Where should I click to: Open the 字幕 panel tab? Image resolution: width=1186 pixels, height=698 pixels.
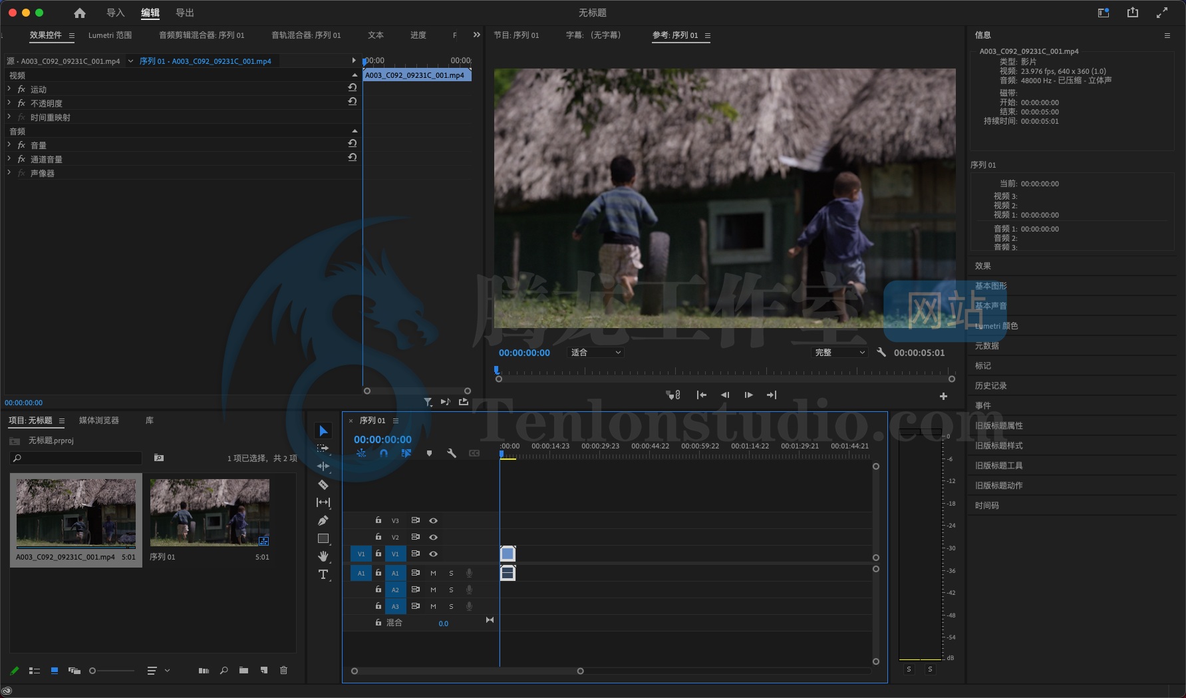coord(593,35)
